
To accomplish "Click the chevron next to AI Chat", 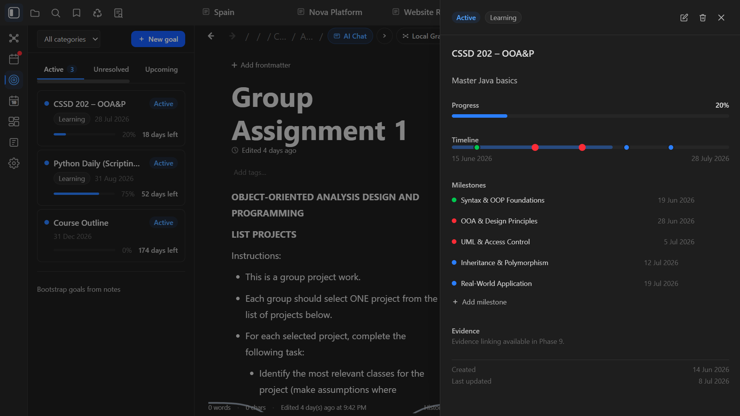I will tap(384, 36).
